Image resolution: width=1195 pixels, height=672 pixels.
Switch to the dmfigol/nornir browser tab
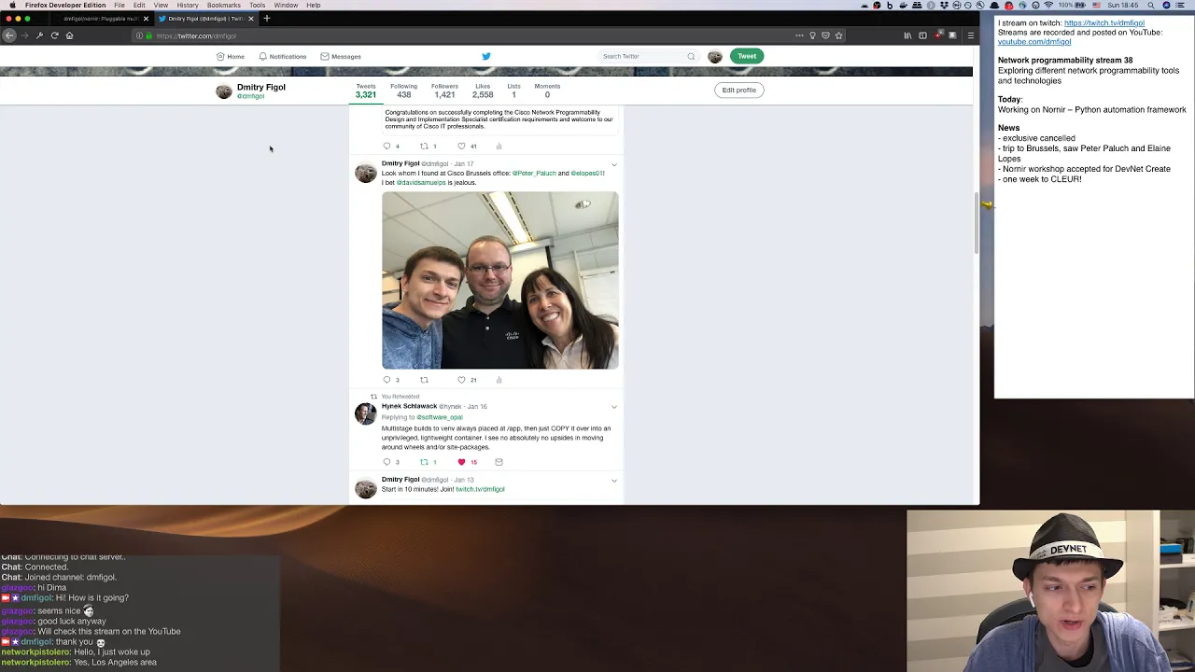click(x=100, y=19)
